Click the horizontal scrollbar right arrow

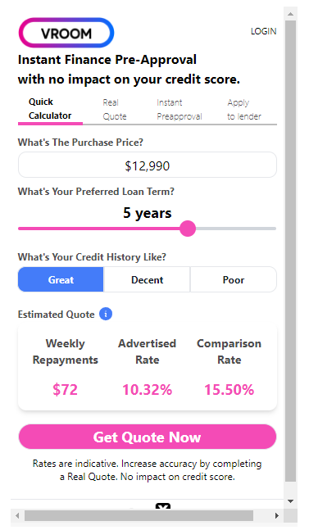point(277,515)
